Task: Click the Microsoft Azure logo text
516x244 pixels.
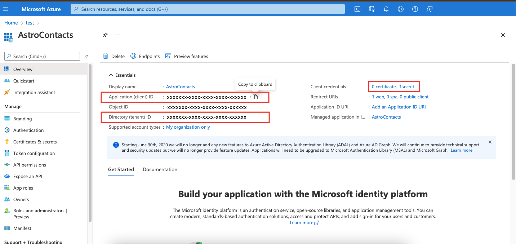Action: [41, 9]
